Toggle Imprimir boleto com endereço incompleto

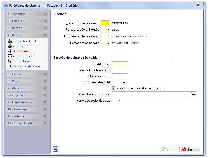(x=113, y=88)
